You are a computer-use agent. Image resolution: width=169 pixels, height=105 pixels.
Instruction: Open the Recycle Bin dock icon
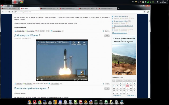click(x=71, y=102)
